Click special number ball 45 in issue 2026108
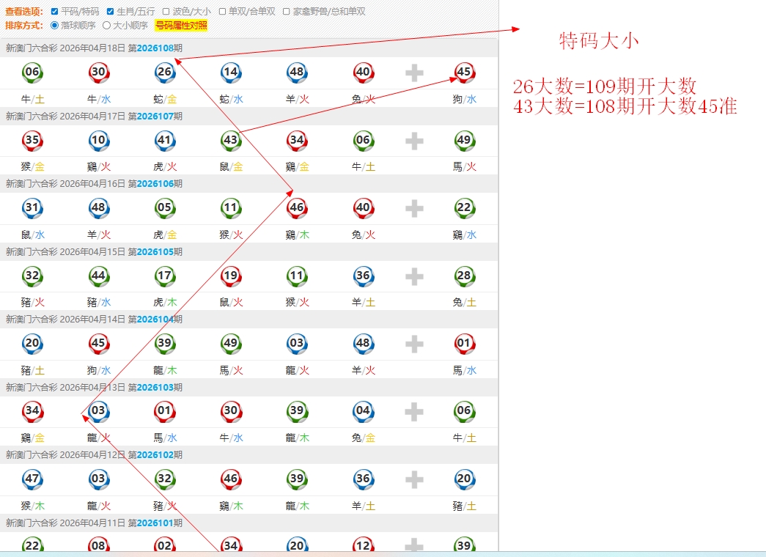 point(464,73)
